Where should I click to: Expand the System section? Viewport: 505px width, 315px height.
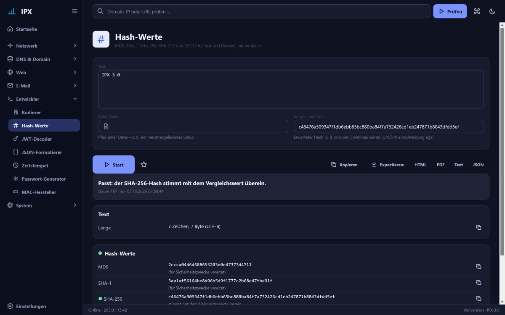click(42, 205)
